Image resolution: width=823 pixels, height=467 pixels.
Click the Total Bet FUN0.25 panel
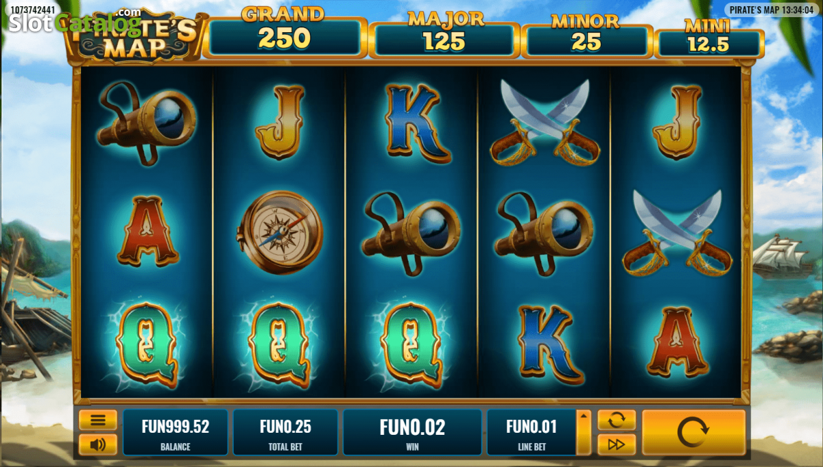285,433
